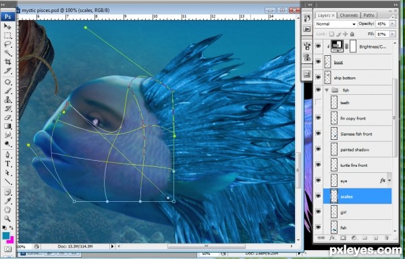This screenshot has height=259, width=405.
Task: Select the Dodge tool
Action: pyautogui.click(x=7, y=144)
